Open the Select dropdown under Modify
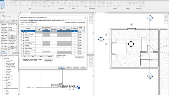Image resolution: width=169 pixels, height=95 pixels. tap(2, 8)
